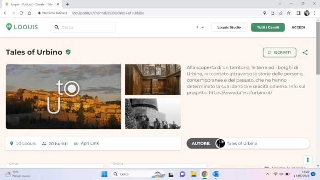Viewport: 320px width, 180px height.
Task: Click the 50 Loquis pin icon
Action: (11, 144)
